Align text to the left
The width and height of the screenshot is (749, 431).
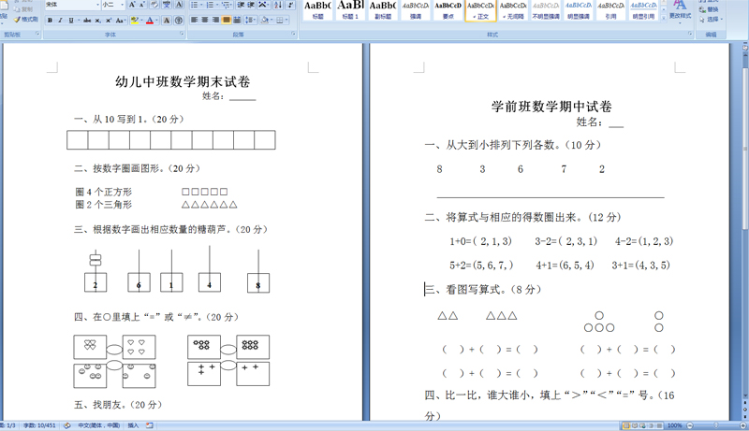[194, 20]
